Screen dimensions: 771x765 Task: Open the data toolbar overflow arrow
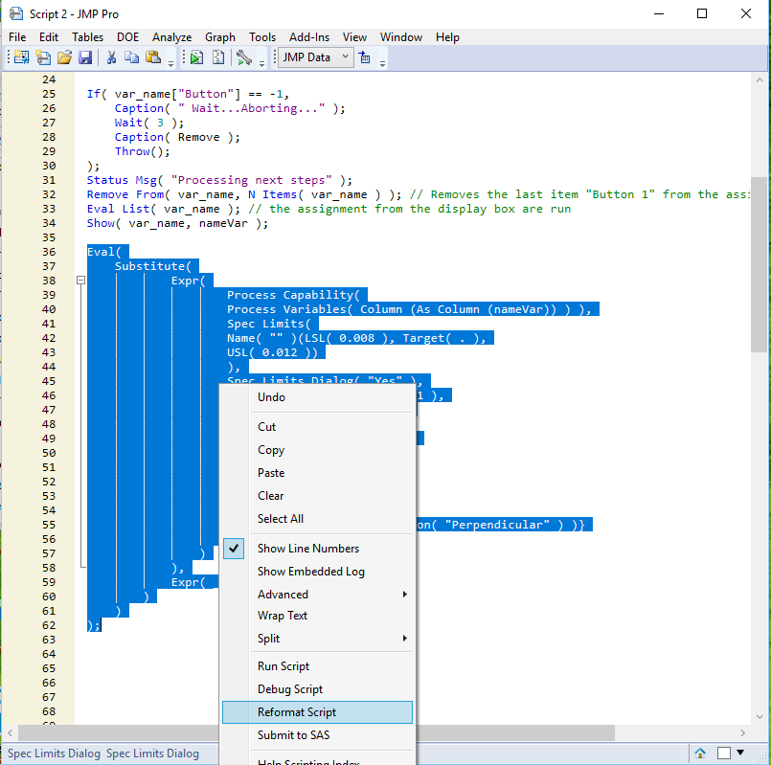[382, 63]
